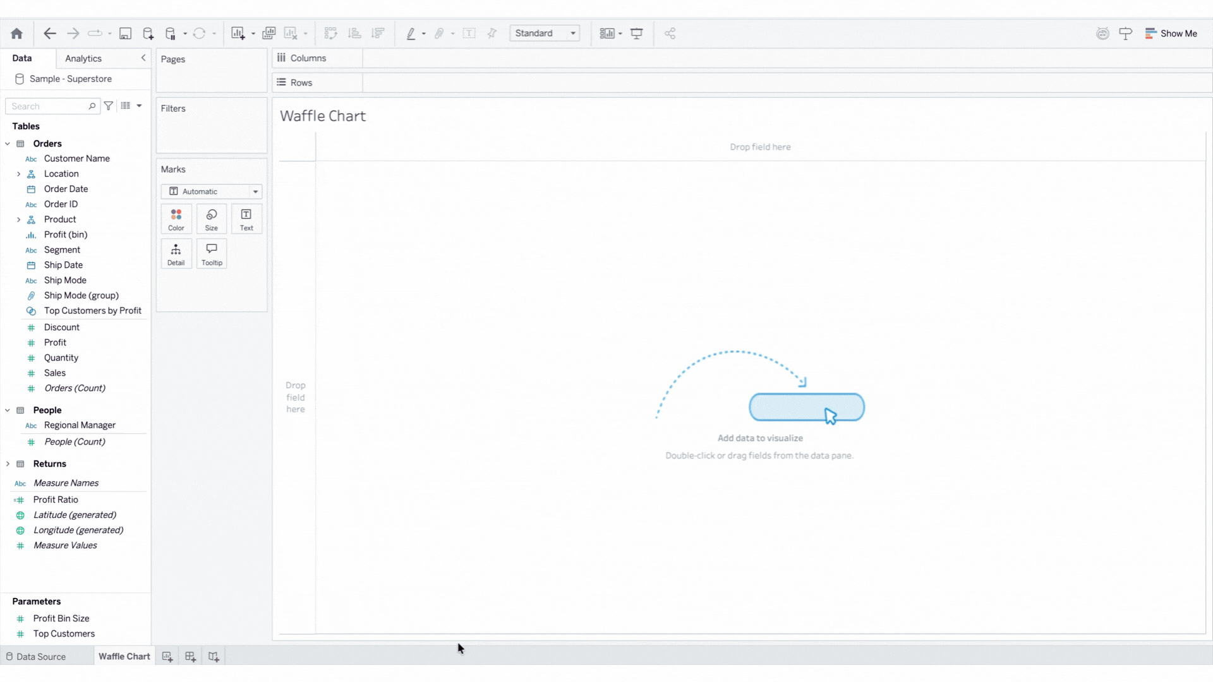Open the Standard fit dropdown

pyautogui.click(x=545, y=33)
